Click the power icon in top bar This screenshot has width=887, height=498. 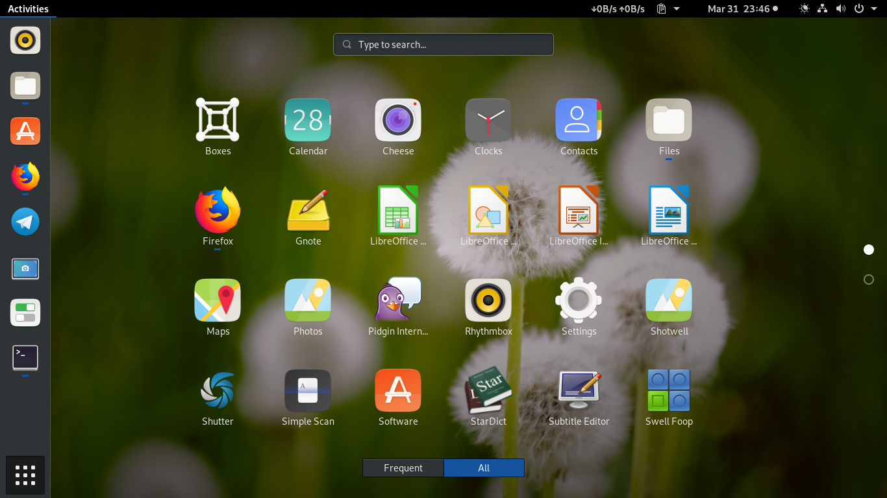pyautogui.click(x=859, y=8)
